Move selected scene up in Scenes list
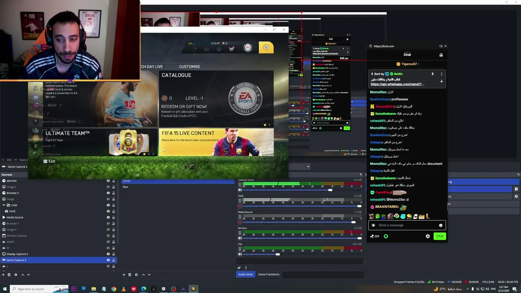The height and width of the screenshot is (293, 521). pos(143,275)
